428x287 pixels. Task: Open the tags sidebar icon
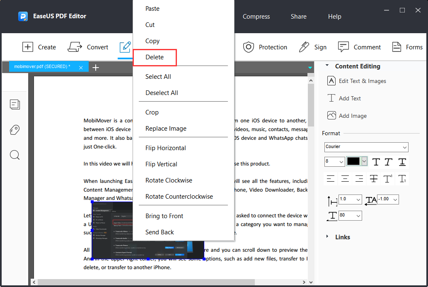pyautogui.click(x=15, y=130)
